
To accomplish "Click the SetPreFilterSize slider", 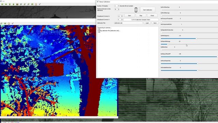I will click(189, 10).
